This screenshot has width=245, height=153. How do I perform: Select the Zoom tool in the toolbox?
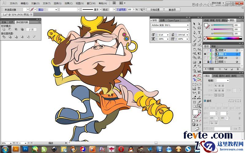coord(199,106)
